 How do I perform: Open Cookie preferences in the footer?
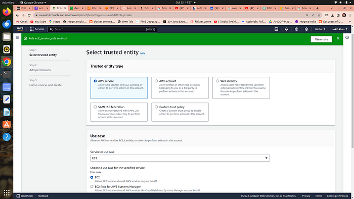pyautogui.click(x=337, y=196)
